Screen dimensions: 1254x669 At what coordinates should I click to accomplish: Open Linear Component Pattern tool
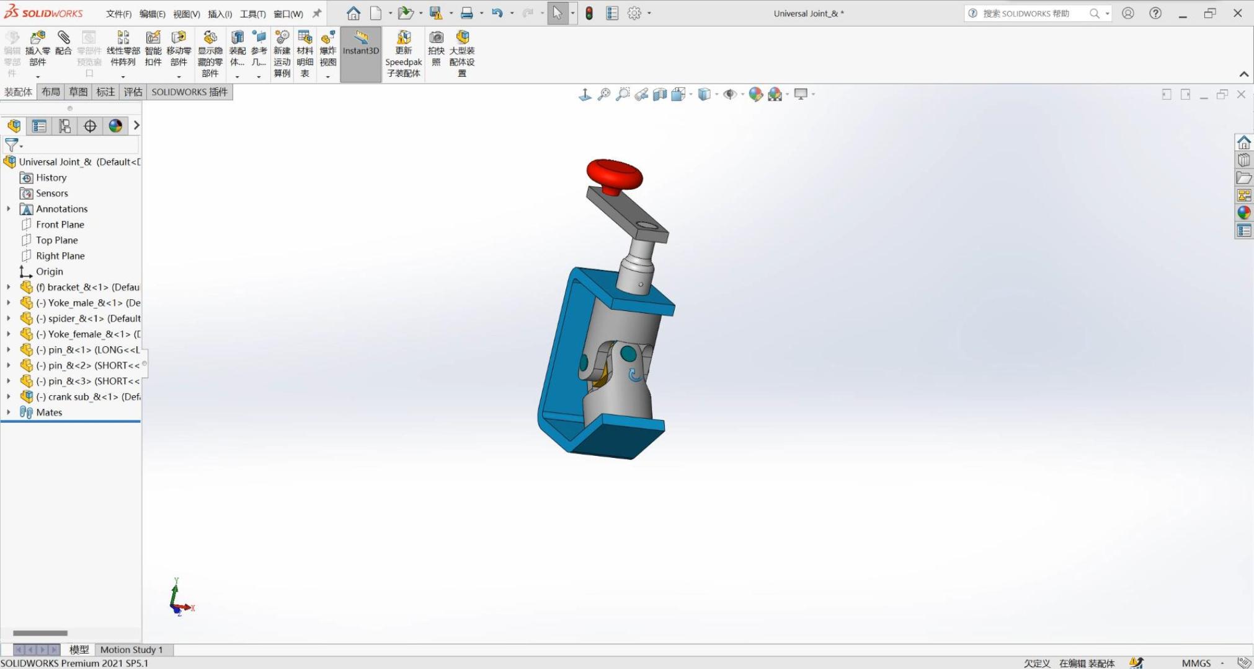pos(123,38)
